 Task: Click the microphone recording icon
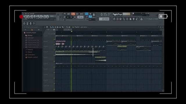31,23
